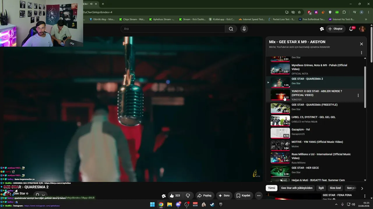Image resolution: width=373 pixels, height=209 pixels.
Task: Open Chips Stream bookmark
Action: 132,19
